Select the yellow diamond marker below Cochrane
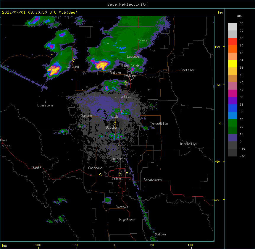Viewport: 255px width, 249px height. [x=101, y=174]
